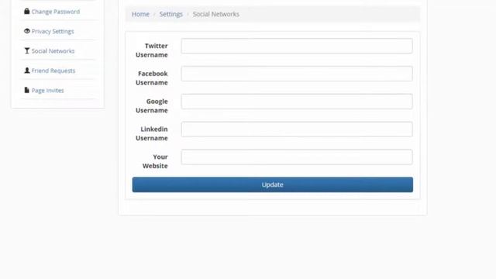Open the Privacy Settings sidebar link
This screenshot has height=279, width=496.
(x=53, y=31)
